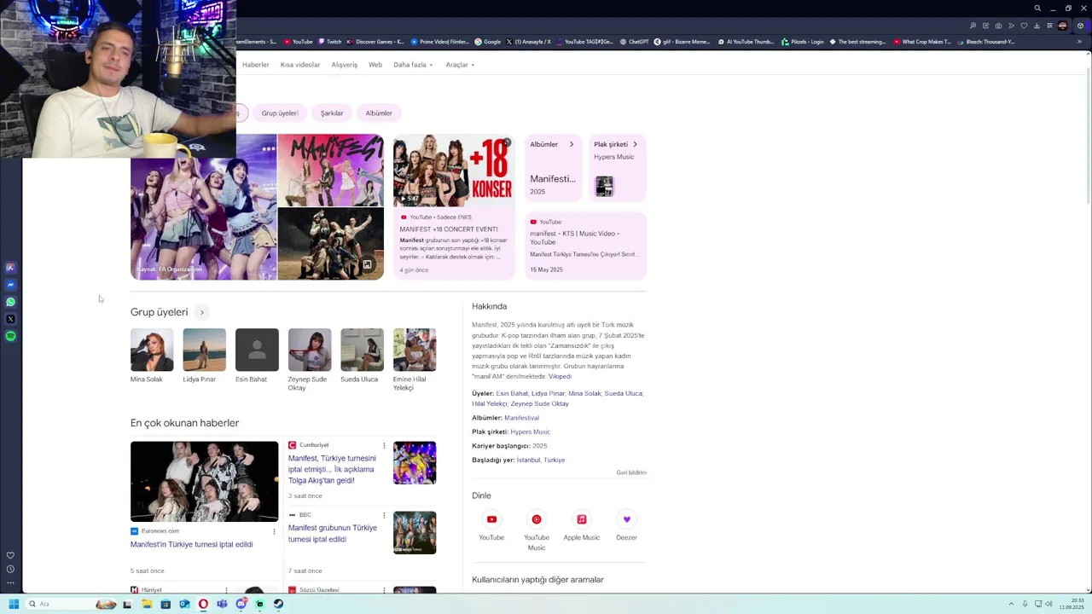The height and width of the screenshot is (614, 1092).
Task: Open Opera easy setup menu icon
Action: (x=1049, y=26)
